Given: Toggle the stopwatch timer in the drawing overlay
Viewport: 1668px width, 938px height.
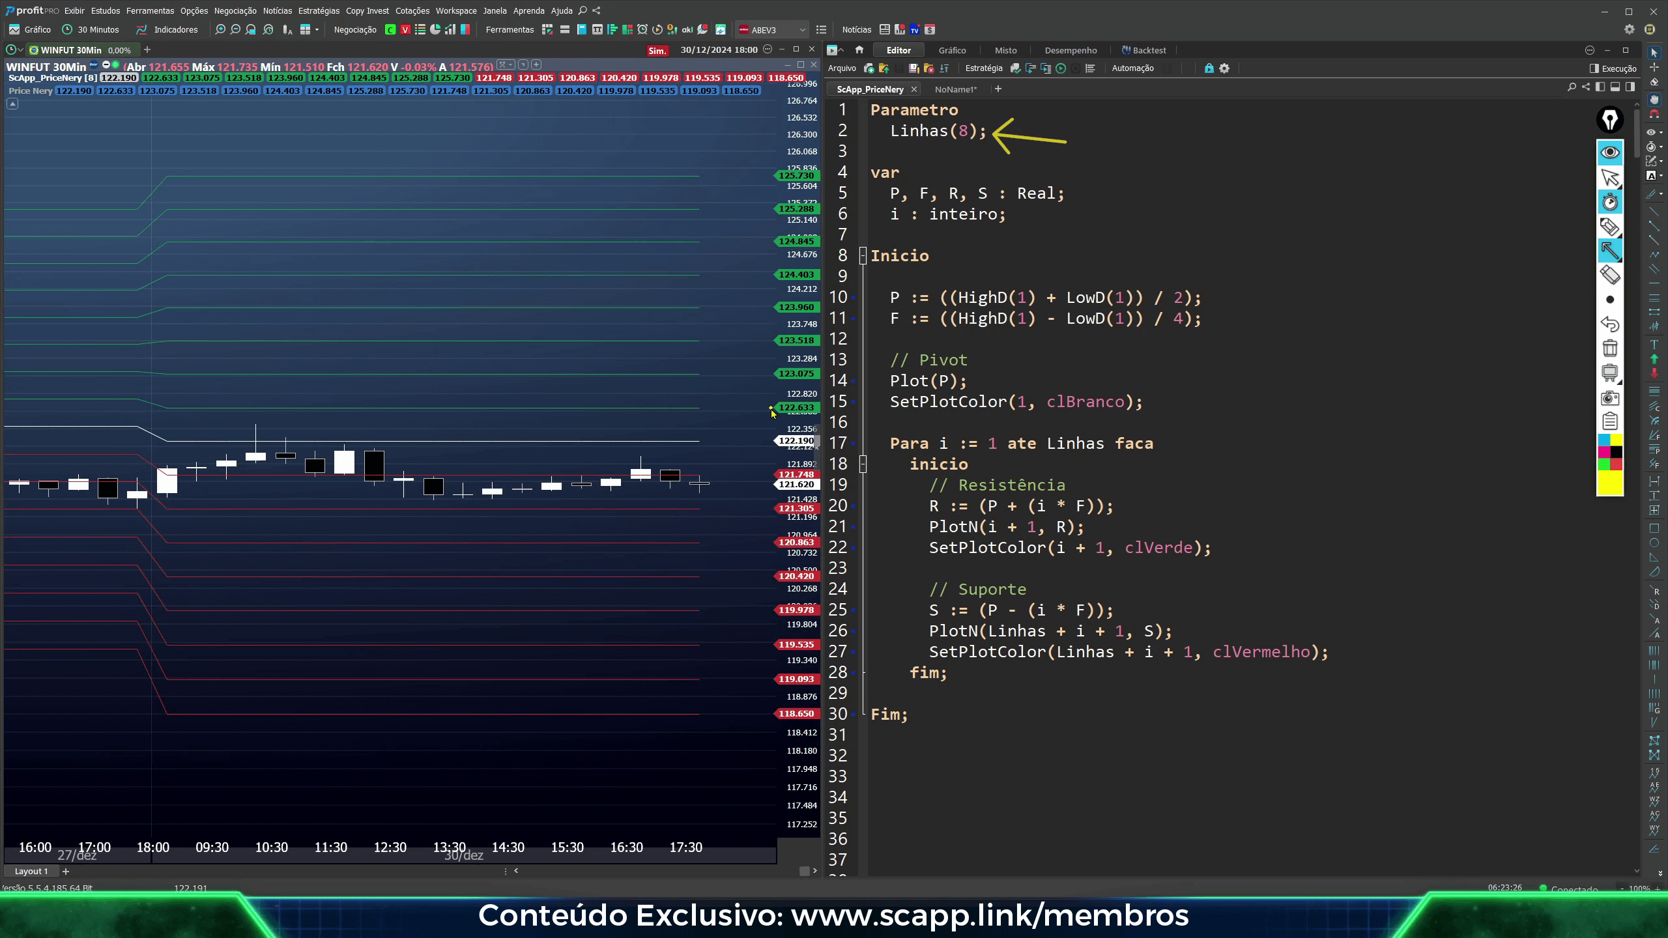Looking at the screenshot, I should click(x=1610, y=202).
